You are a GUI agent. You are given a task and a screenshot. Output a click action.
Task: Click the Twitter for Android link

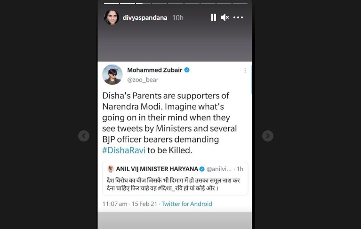pos(187,204)
